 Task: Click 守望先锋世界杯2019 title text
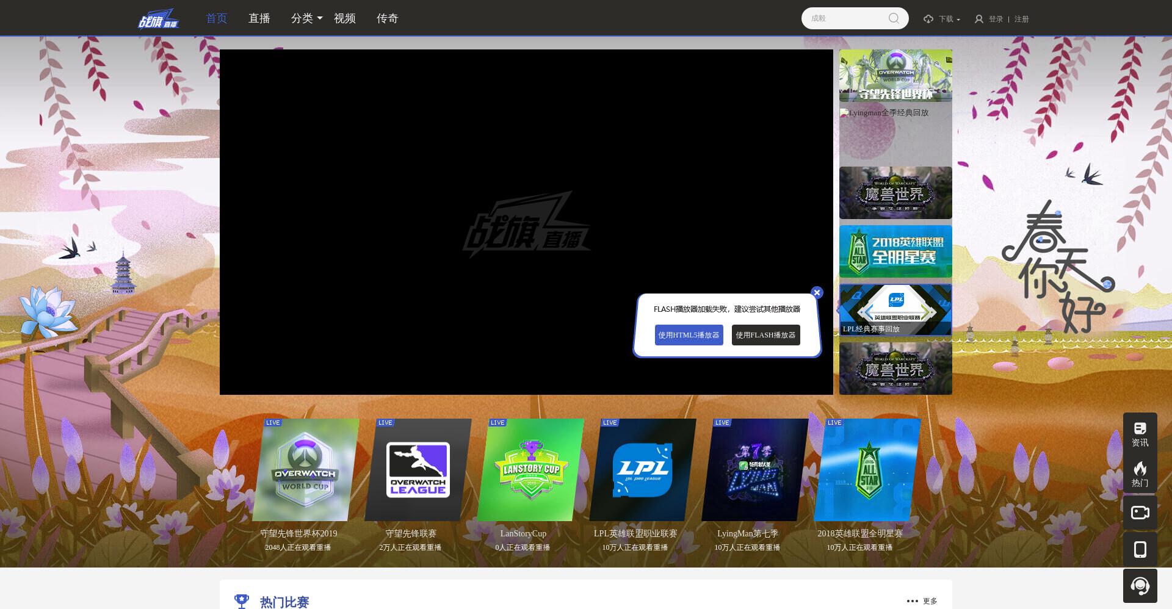point(298,533)
